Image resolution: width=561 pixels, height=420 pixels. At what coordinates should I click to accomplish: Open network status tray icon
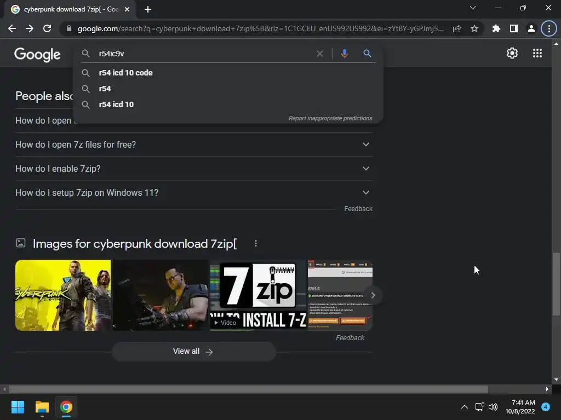tap(479, 407)
